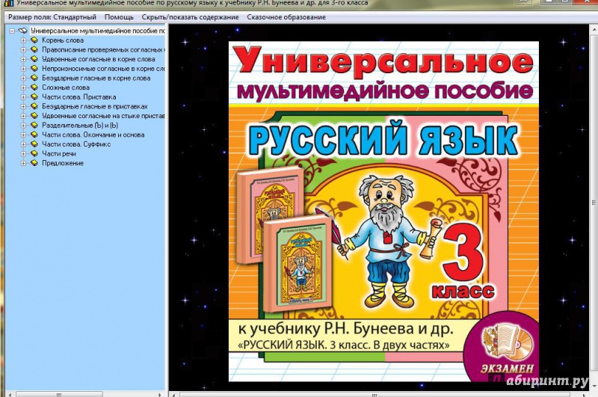The height and width of the screenshot is (397, 598).
Task: Click book icon beside Удвоенные согласные на стыке
Action: pos(34,116)
